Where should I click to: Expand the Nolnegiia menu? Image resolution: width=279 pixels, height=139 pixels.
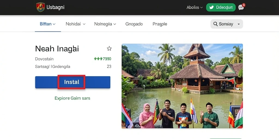pyautogui.click(x=105, y=24)
